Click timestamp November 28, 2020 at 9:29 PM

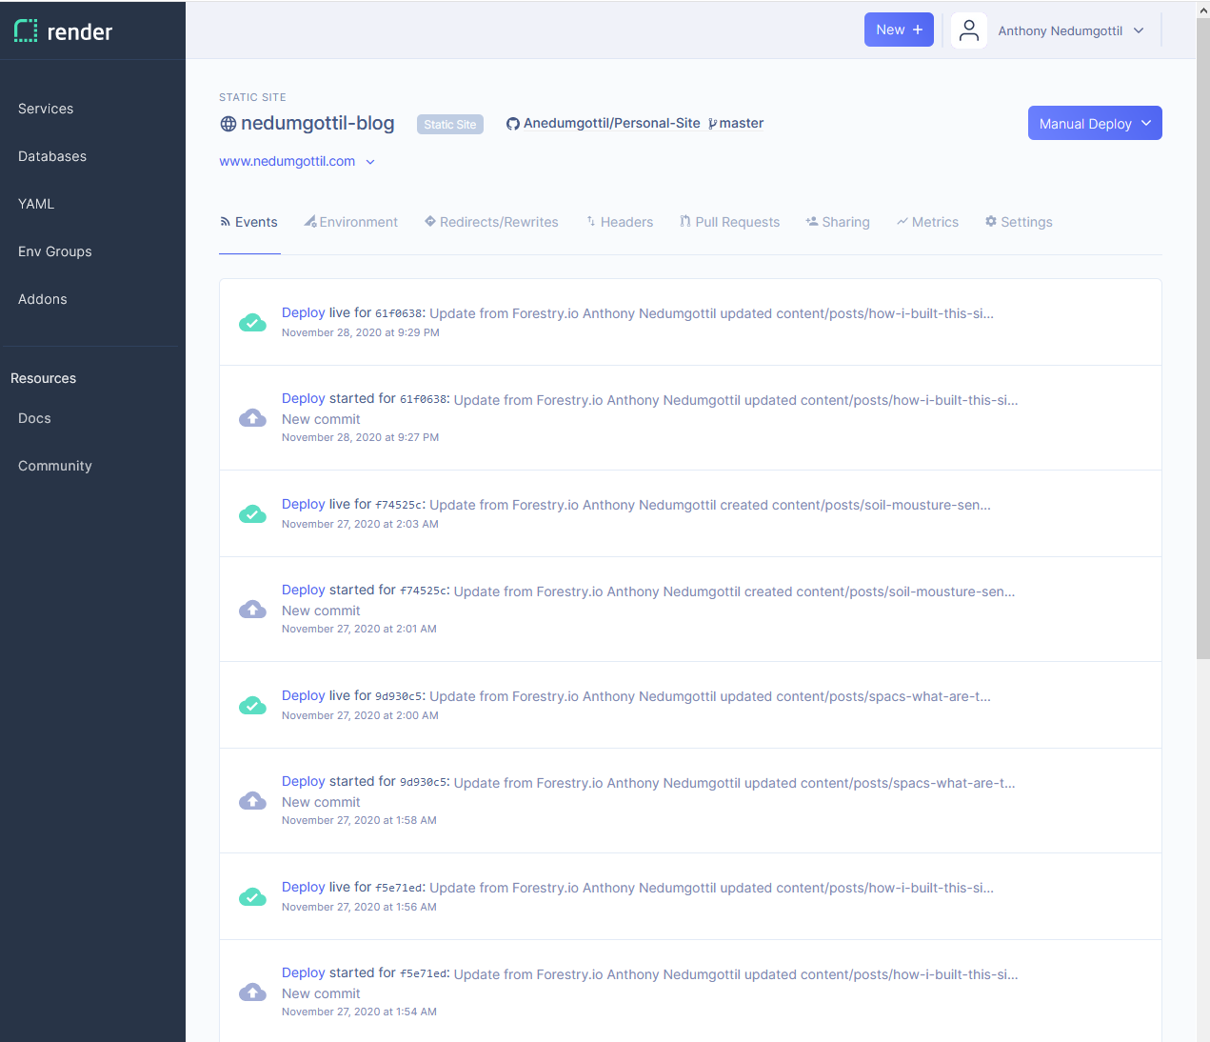tap(361, 332)
